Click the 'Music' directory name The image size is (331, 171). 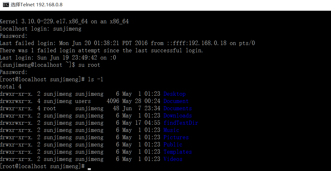171,130
